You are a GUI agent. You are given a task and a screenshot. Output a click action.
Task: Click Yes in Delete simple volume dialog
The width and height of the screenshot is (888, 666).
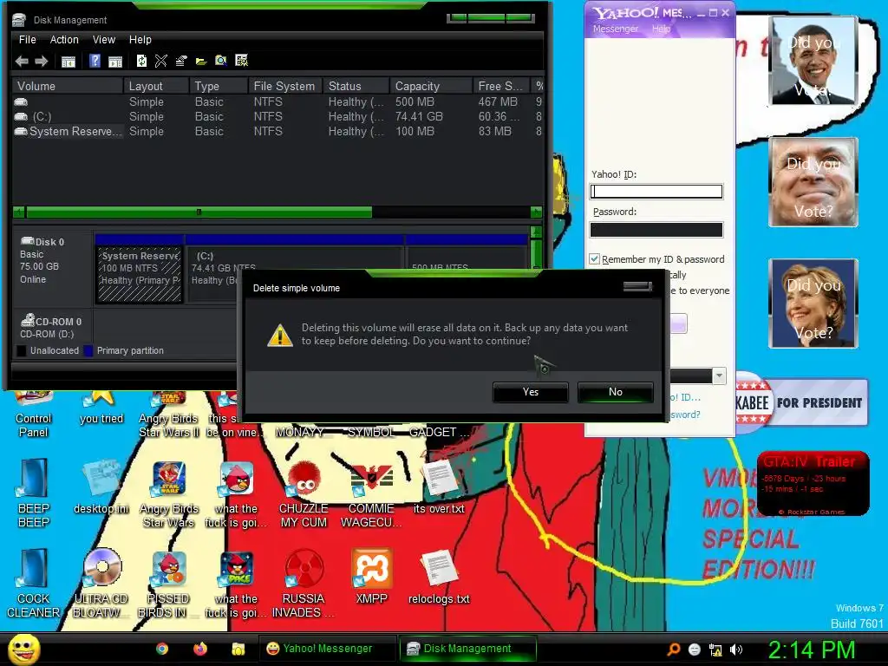(x=531, y=392)
